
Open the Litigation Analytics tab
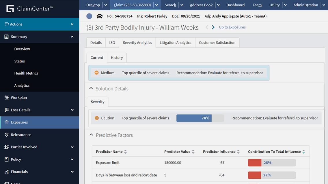pyautogui.click(x=175, y=42)
